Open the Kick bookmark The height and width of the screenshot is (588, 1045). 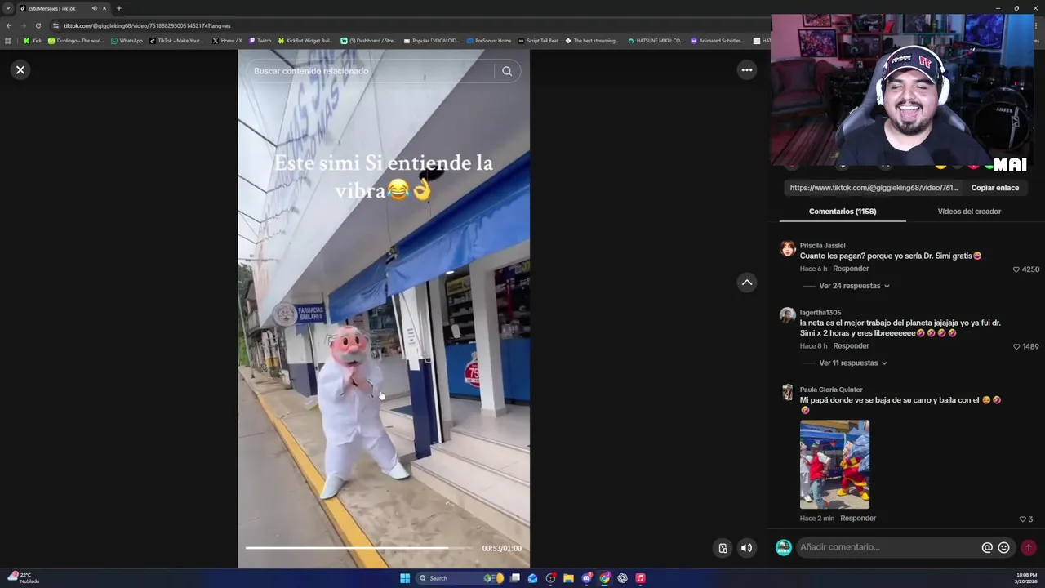click(x=33, y=41)
